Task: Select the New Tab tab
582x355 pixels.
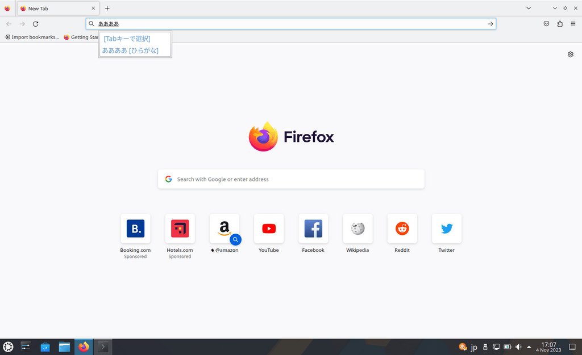Action: coord(59,8)
